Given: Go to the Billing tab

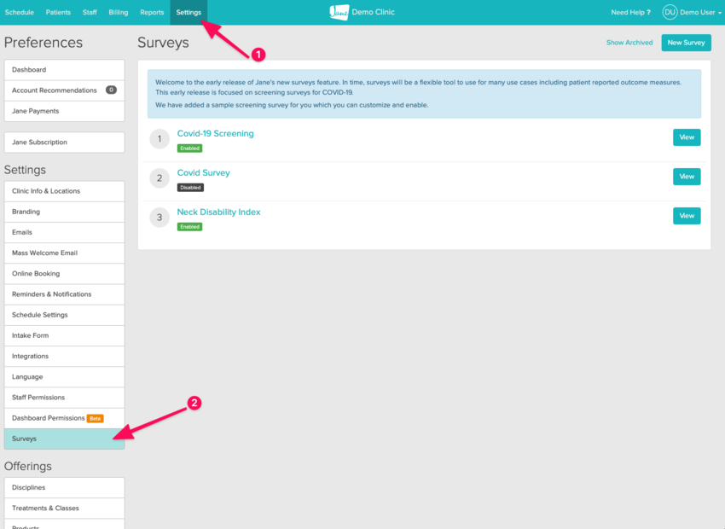Looking at the screenshot, I should point(119,13).
